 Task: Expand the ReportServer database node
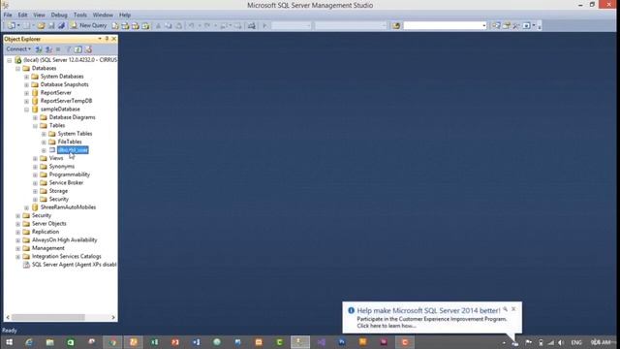coord(26,93)
